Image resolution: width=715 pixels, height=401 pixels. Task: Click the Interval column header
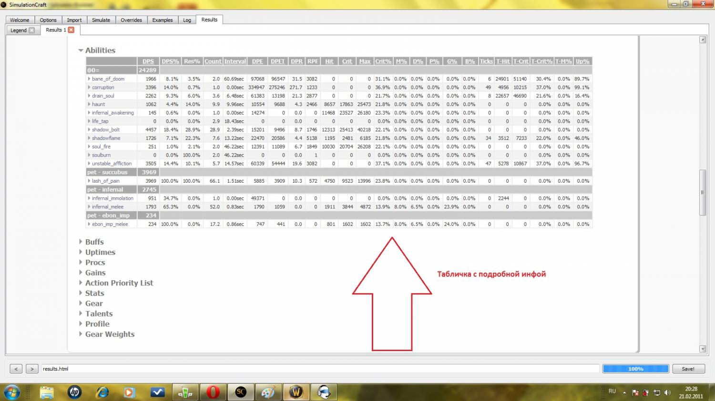coord(235,61)
